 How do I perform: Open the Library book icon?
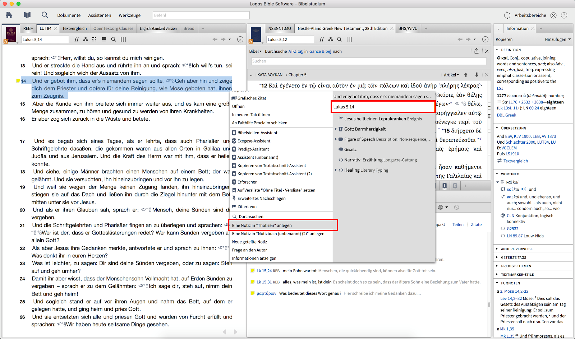pyautogui.click(x=27, y=15)
